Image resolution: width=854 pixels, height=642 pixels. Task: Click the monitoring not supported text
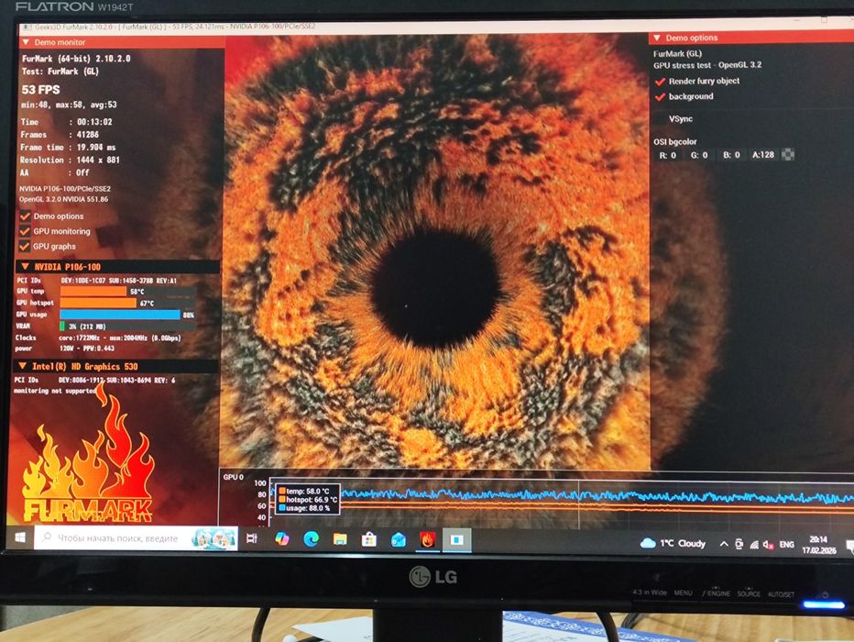click(x=54, y=390)
